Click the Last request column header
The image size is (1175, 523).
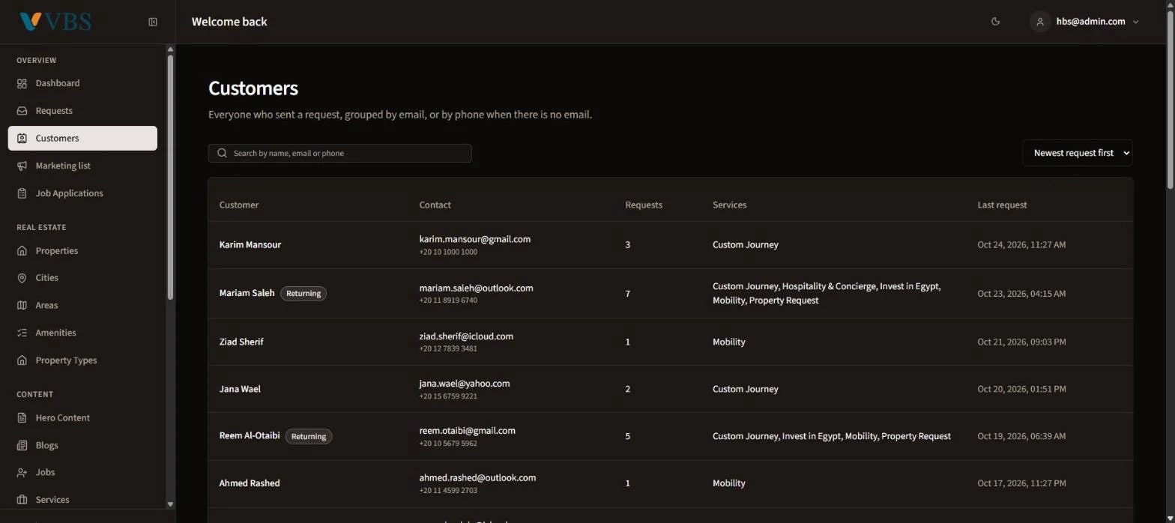(1002, 205)
